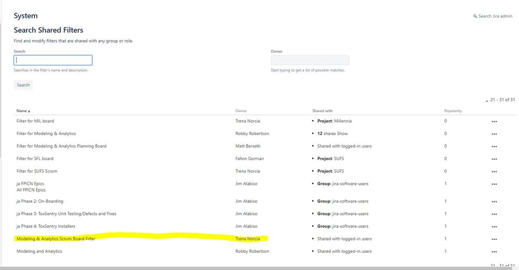
Task: Click Group: jira-software-users on ja FPICN Epics row
Action: click(343, 184)
